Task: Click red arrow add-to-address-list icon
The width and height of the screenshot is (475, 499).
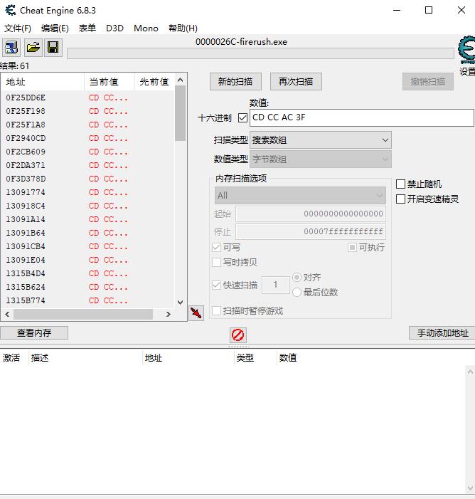Action: (x=196, y=313)
